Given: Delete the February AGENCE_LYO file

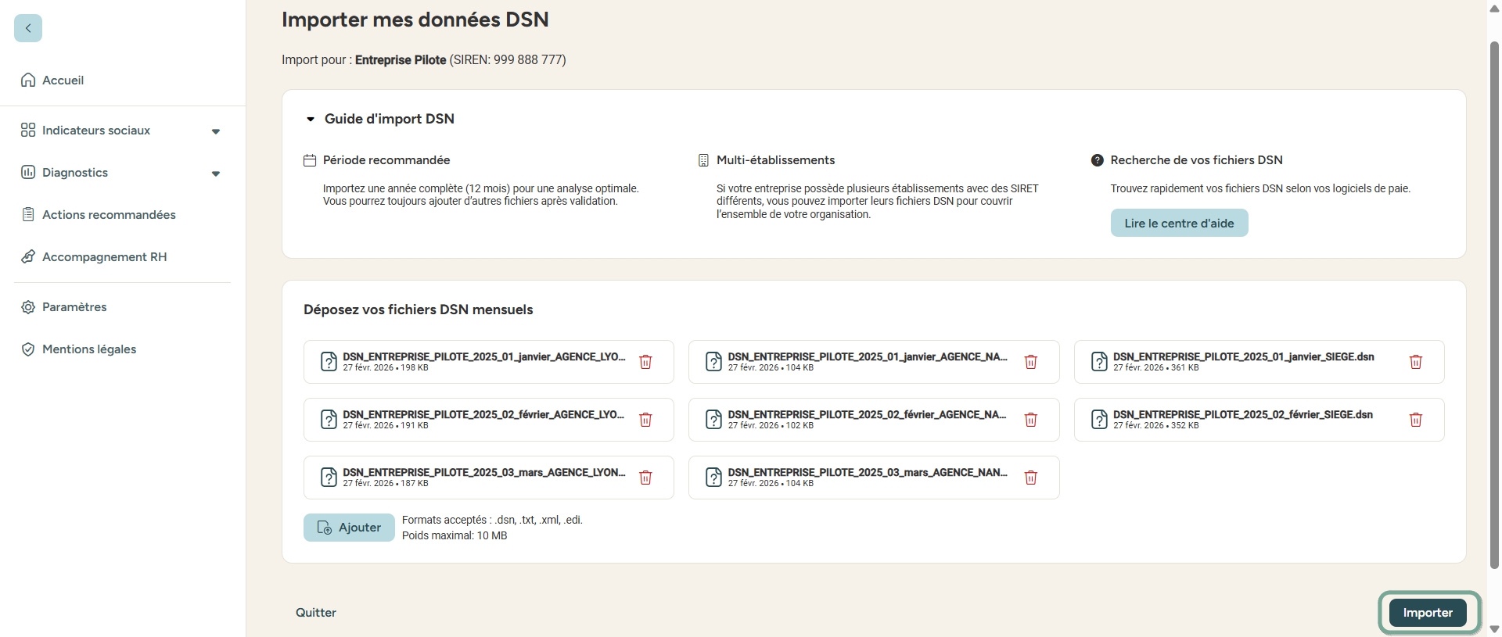Looking at the screenshot, I should (645, 420).
